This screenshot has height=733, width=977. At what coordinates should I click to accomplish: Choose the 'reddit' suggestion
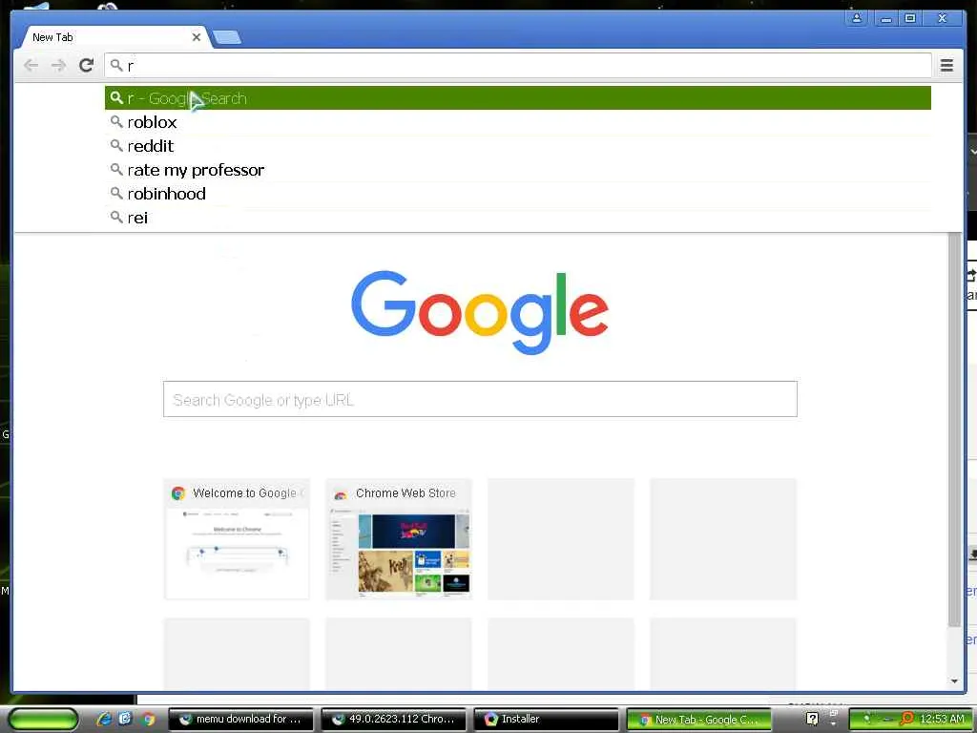pos(518,146)
